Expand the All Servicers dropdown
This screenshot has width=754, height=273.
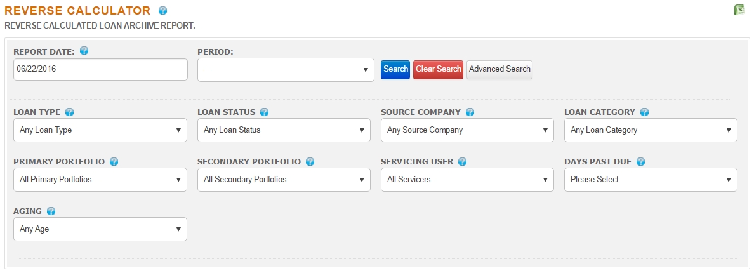point(467,179)
